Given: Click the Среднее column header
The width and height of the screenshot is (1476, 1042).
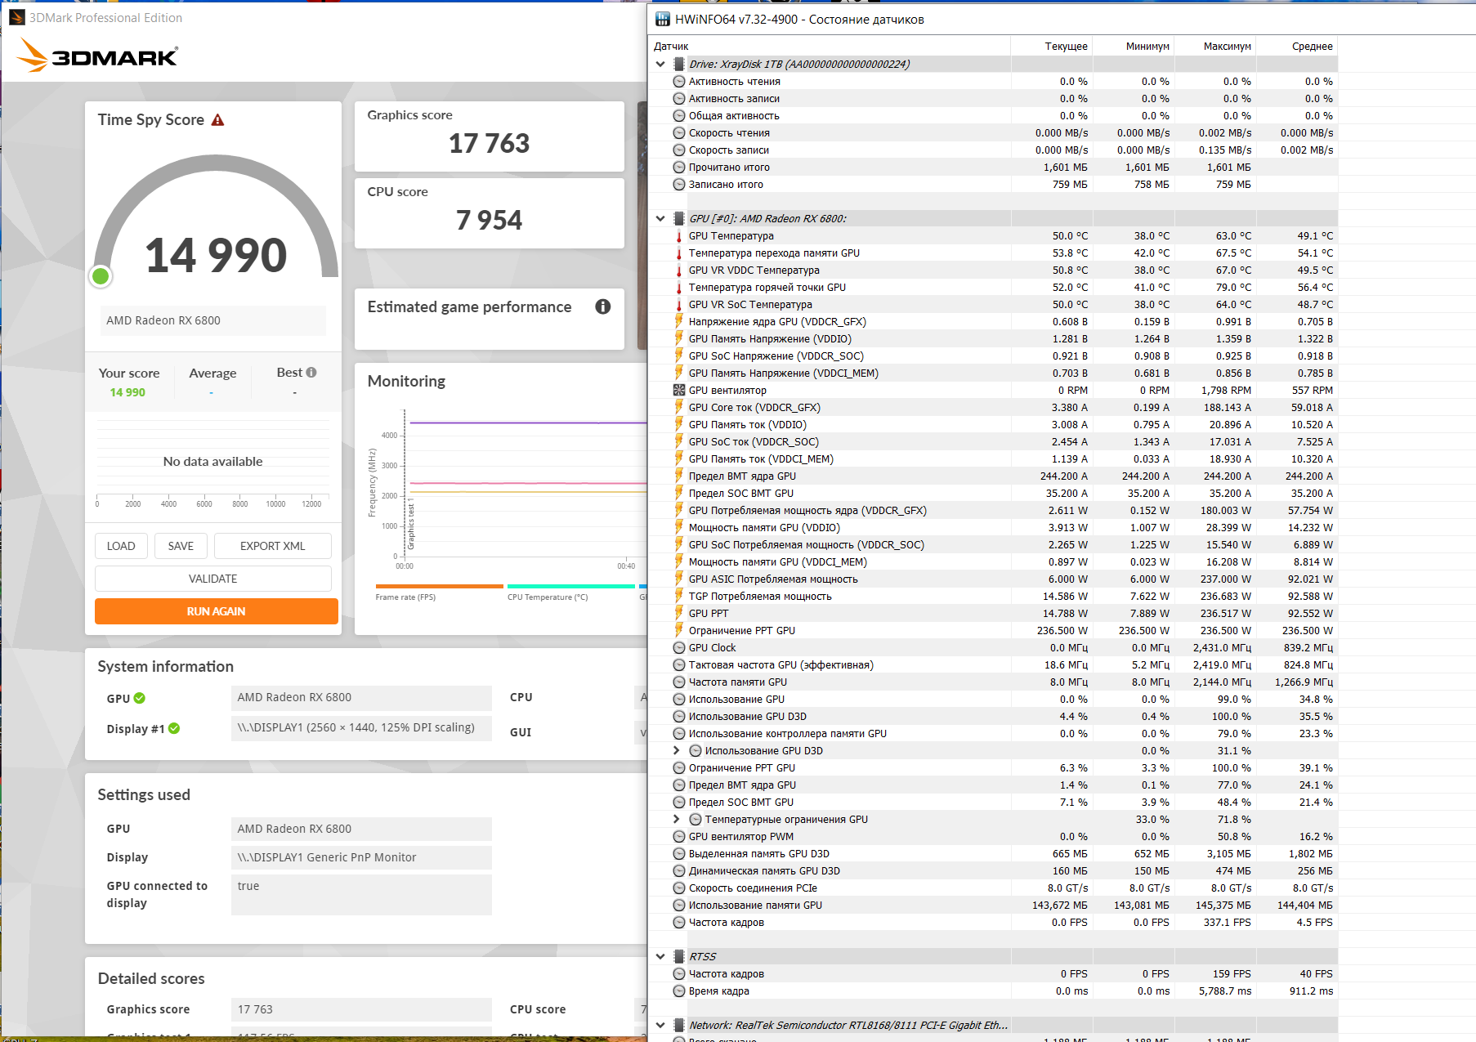Looking at the screenshot, I should coord(1297,47).
